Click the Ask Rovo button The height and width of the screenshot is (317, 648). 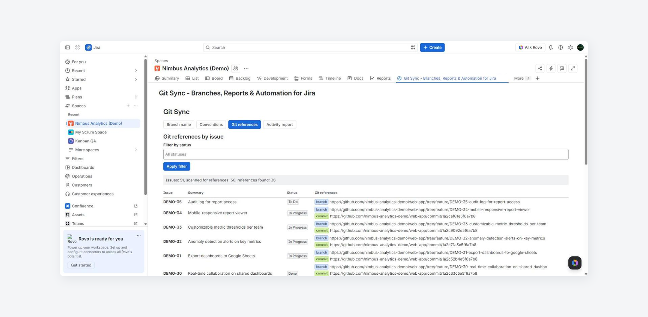(530, 48)
